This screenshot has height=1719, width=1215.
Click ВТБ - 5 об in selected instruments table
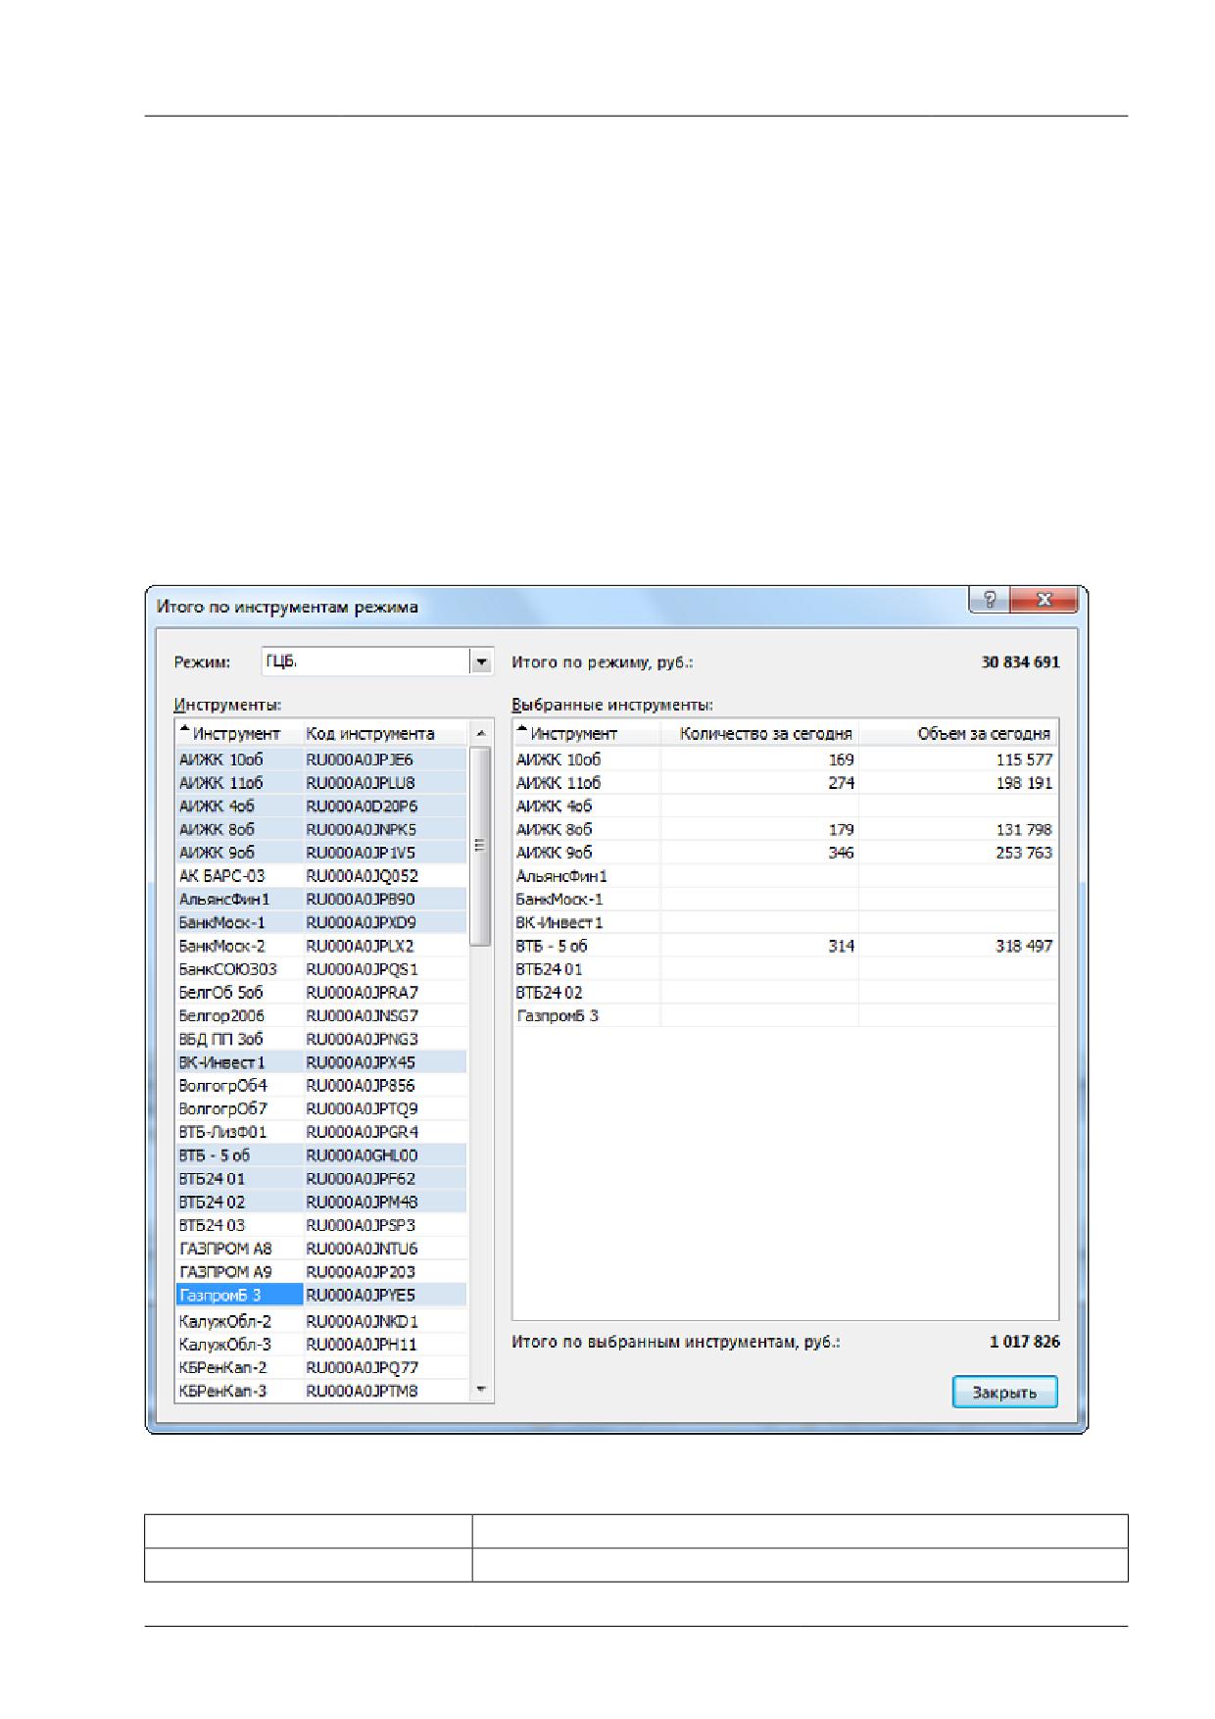coord(785,946)
